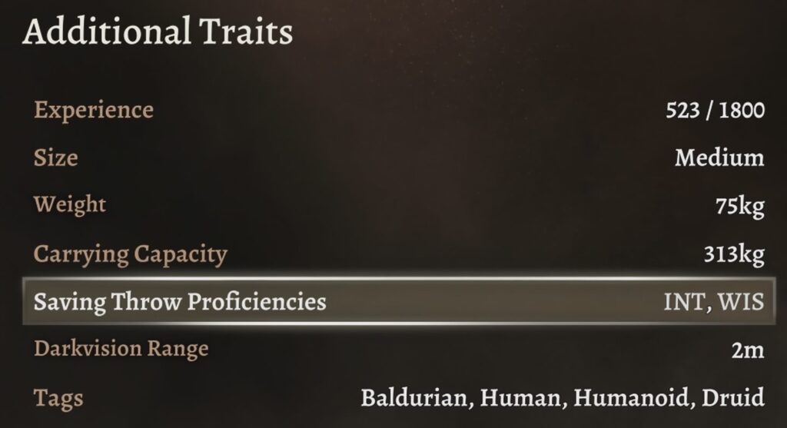
Task: Click the Medium size value
Action: pyautogui.click(x=719, y=158)
